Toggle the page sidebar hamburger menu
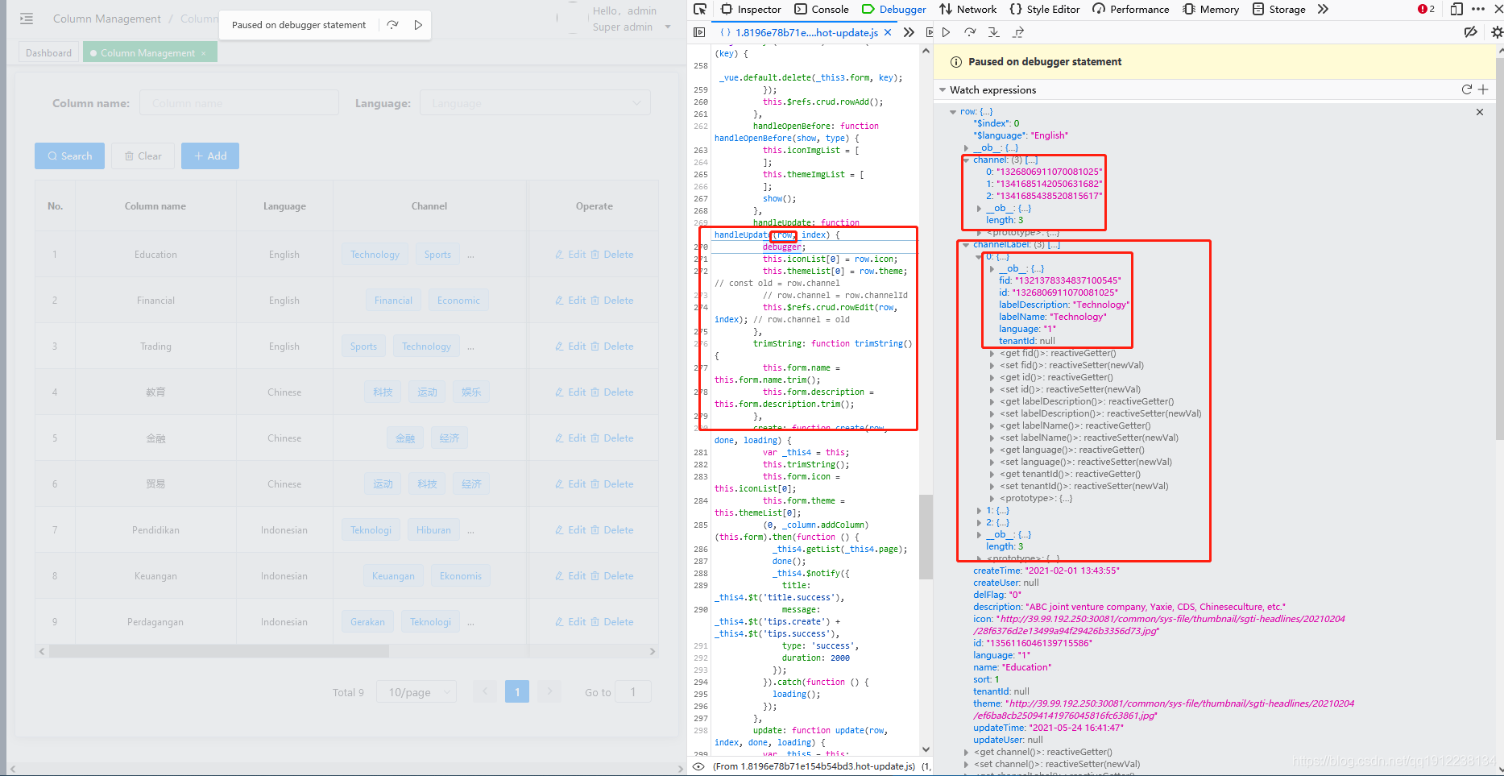1504x776 pixels. [27, 19]
